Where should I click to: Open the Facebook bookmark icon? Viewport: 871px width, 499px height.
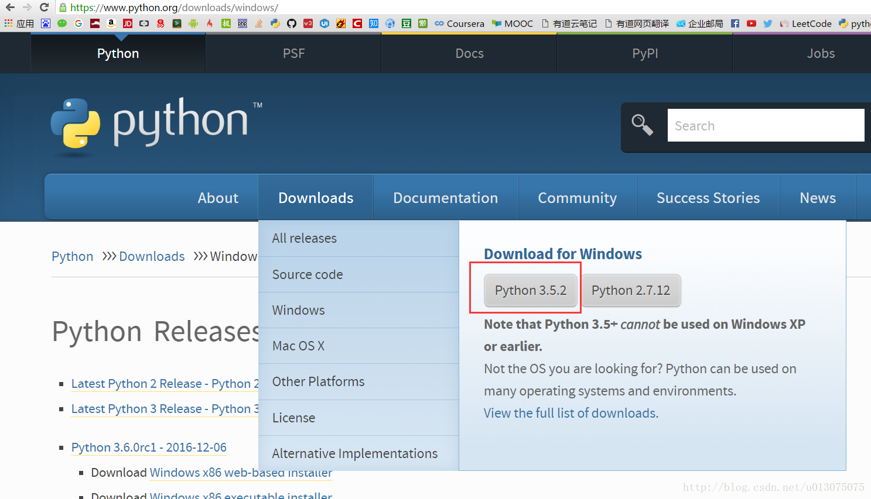[x=735, y=23]
